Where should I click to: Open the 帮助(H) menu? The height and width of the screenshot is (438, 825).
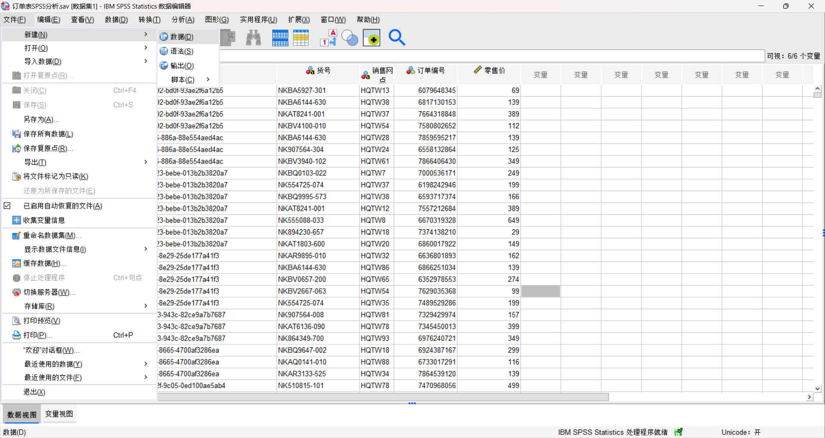pyautogui.click(x=368, y=20)
